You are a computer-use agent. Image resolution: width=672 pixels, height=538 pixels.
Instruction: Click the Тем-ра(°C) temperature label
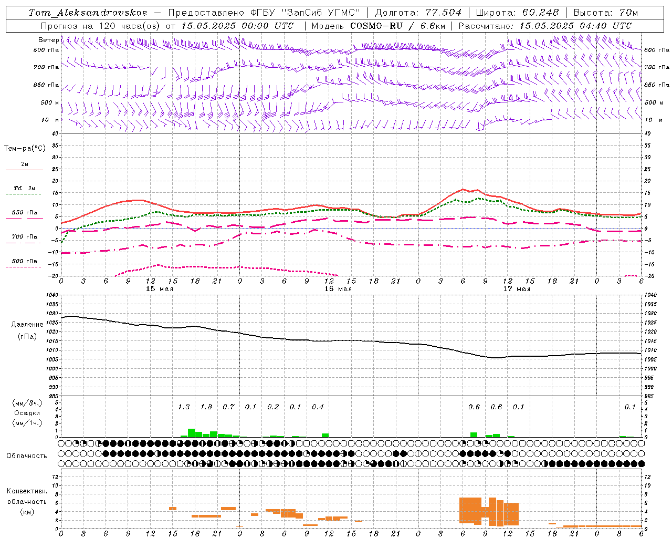click(x=25, y=149)
